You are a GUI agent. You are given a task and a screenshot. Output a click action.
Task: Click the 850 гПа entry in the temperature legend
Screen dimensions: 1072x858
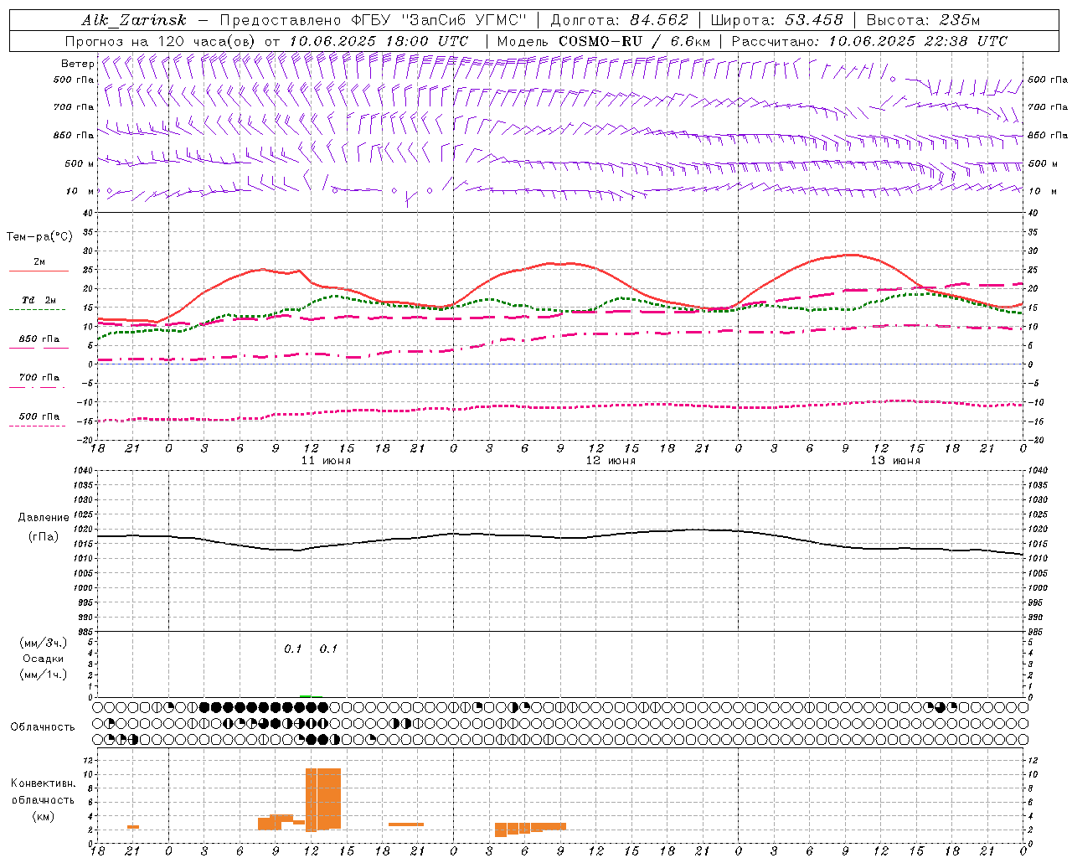pyautogui.click(x=39, y=339)
